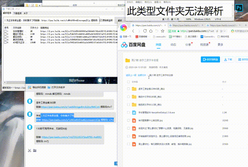Switch to 下载程序 tab in download tool
Image resolution: width=248 pixels, height=167 pixels.
(17, 14)
